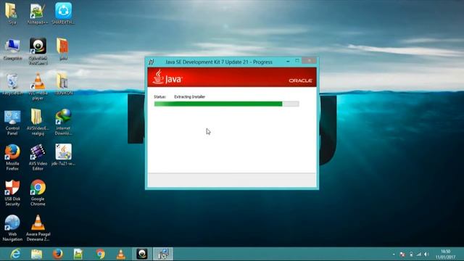Select the Google Chrome desktop shortcut
The height and width of the screenshot is (261, 464).
pyautogui.click(x=38, y=193)
